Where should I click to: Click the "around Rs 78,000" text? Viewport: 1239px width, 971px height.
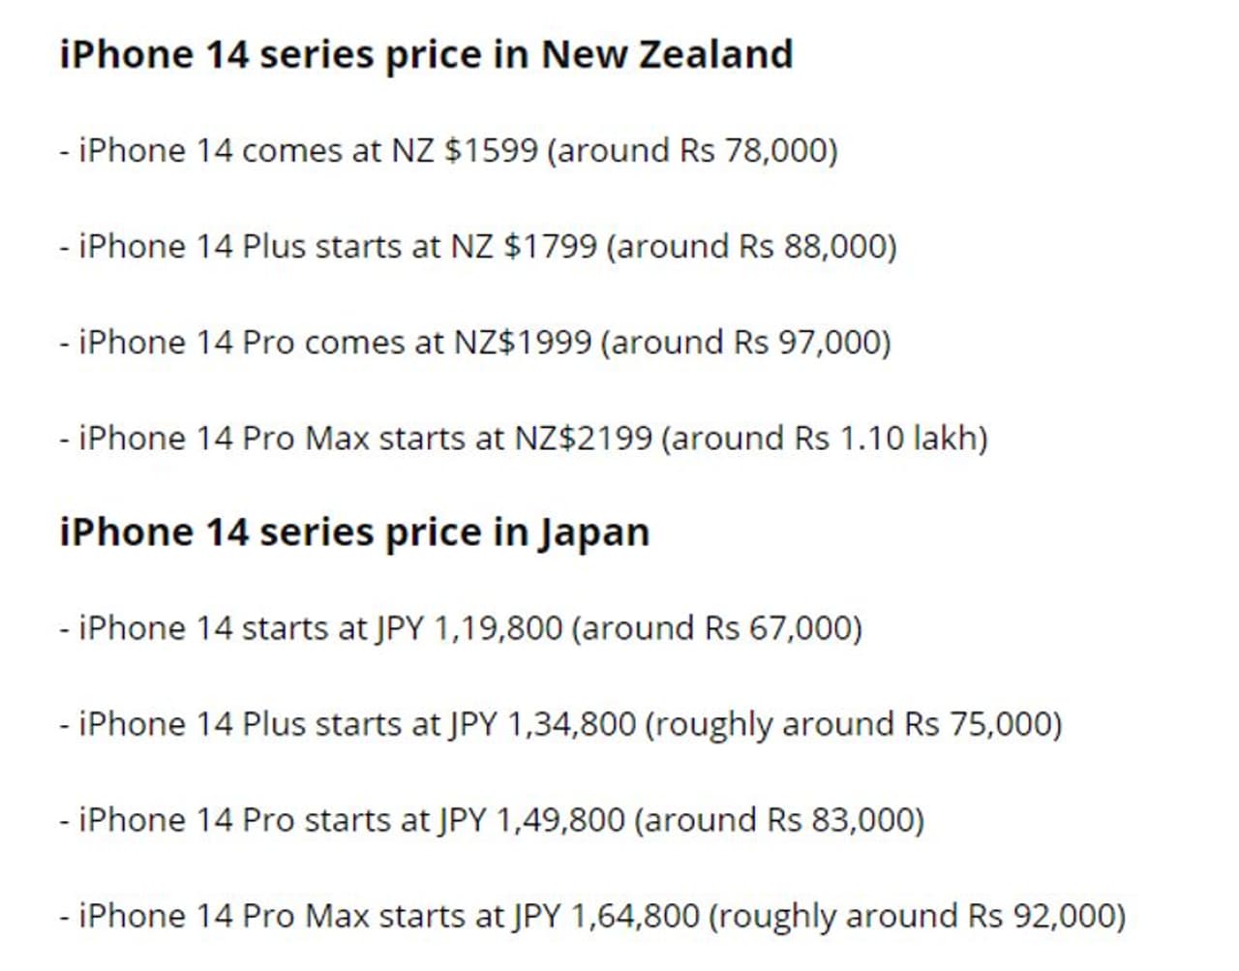click(692, 151)
